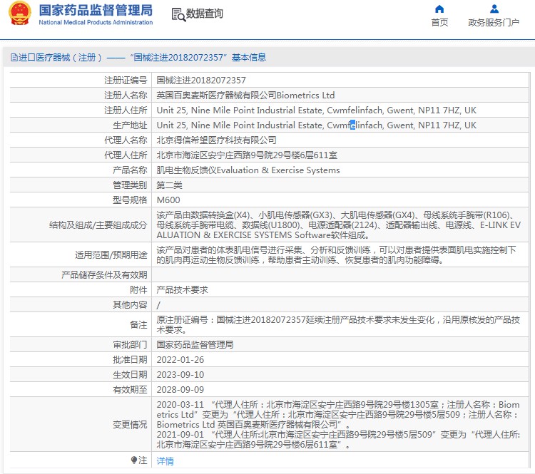Click the 其他内容 row label
This screenshot has height=474, width=535.
(x=130, y=305)
